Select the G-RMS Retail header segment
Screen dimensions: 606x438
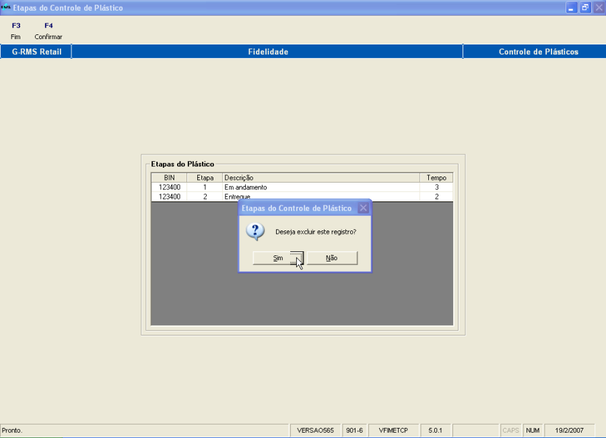pos(36,52)
